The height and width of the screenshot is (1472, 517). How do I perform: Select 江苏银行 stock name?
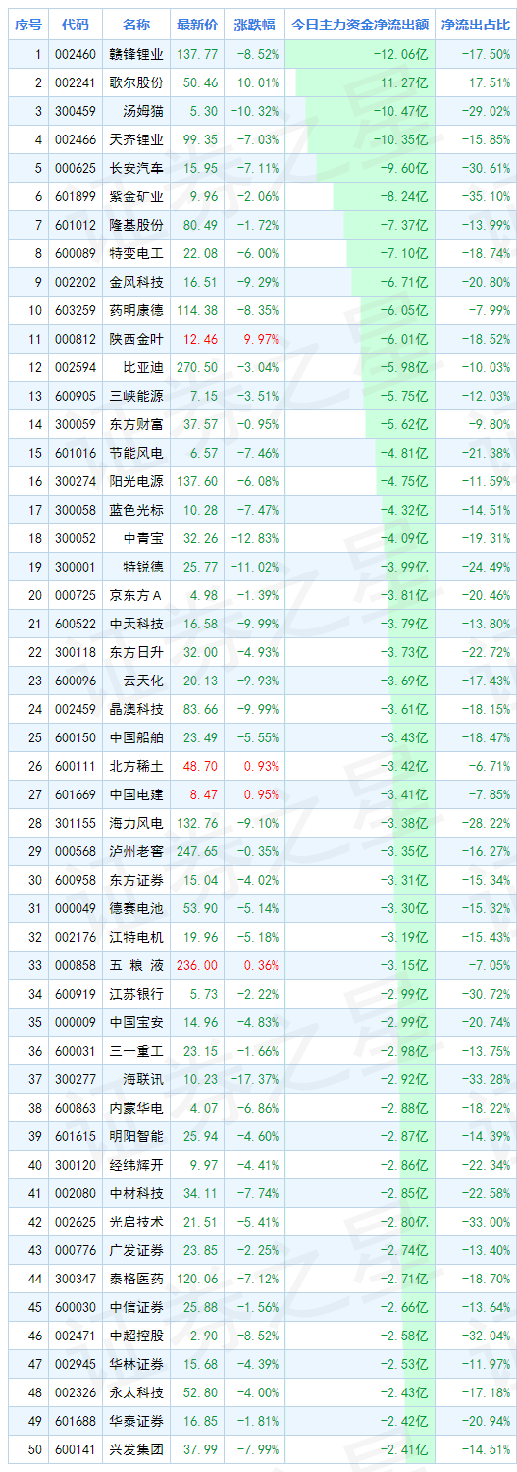(136, 994)
